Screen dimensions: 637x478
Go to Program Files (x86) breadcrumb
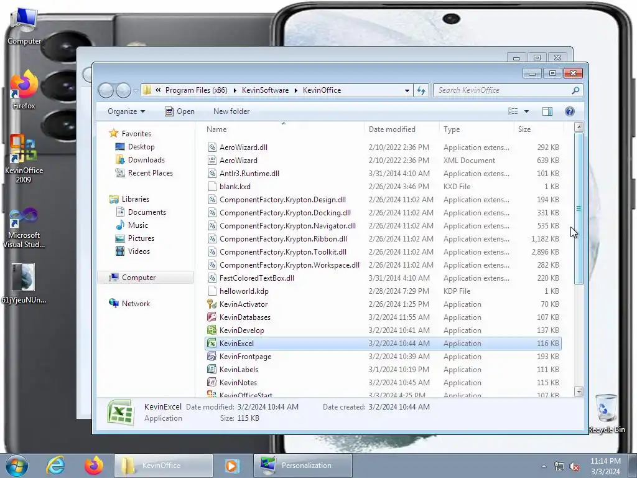point(196,90)
